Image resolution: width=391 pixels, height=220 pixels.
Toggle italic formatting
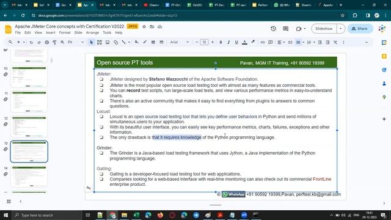pos(228,42)
